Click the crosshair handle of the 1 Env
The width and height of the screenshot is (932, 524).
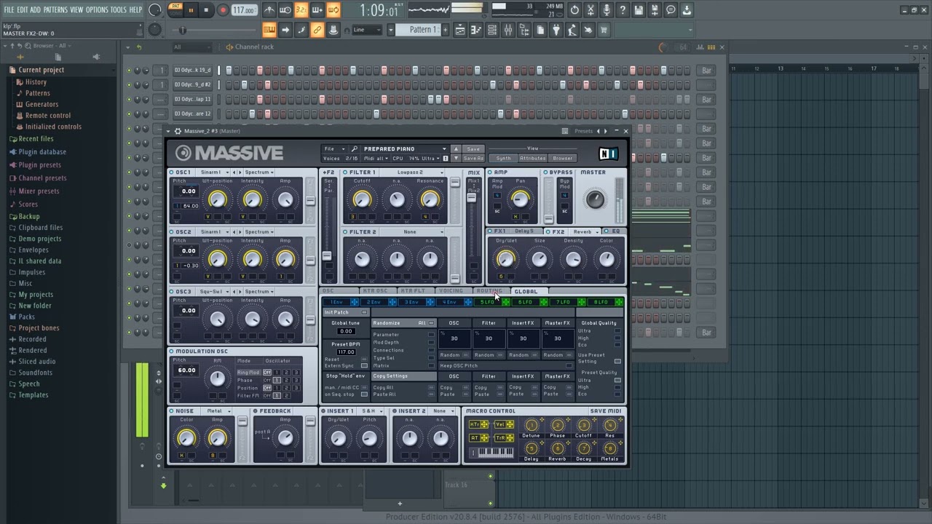click(355, 302)
